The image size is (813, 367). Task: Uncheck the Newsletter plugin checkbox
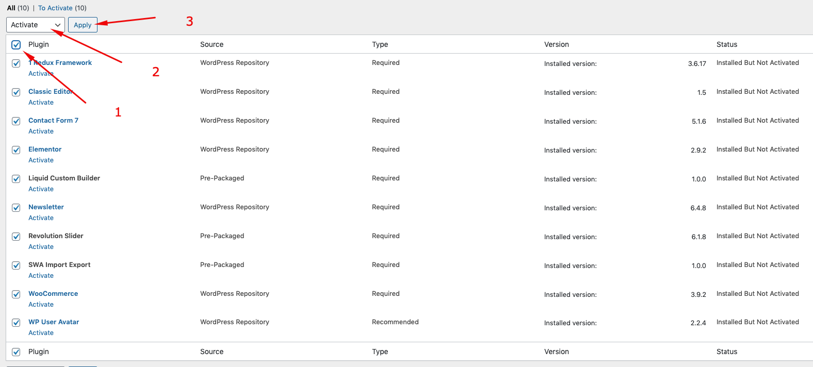point(16,208)
